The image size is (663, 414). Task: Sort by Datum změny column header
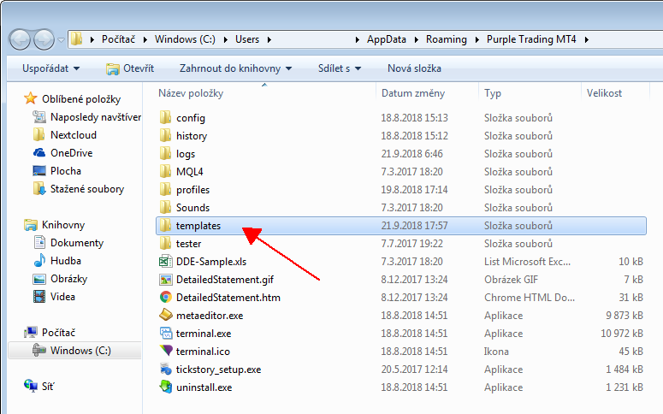click(x=413, y=93)
